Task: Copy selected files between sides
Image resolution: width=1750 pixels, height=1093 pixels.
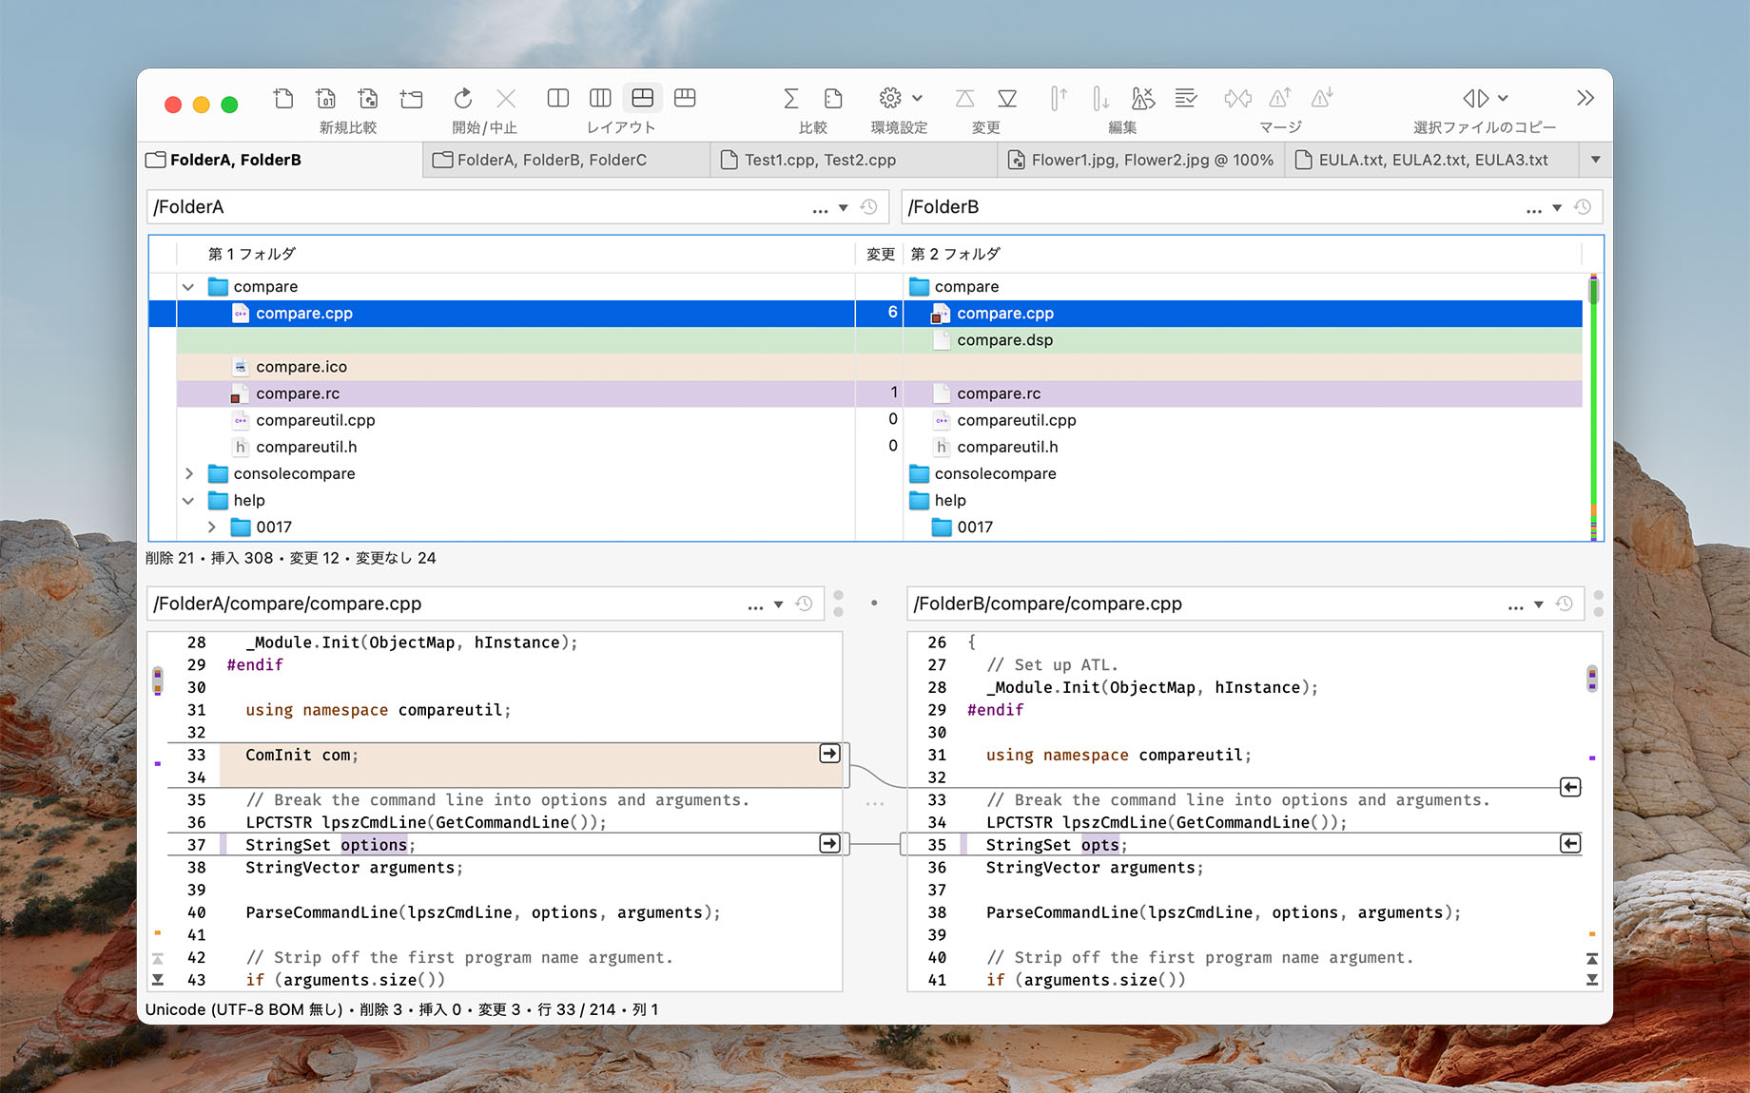Action: point(1477,98)
